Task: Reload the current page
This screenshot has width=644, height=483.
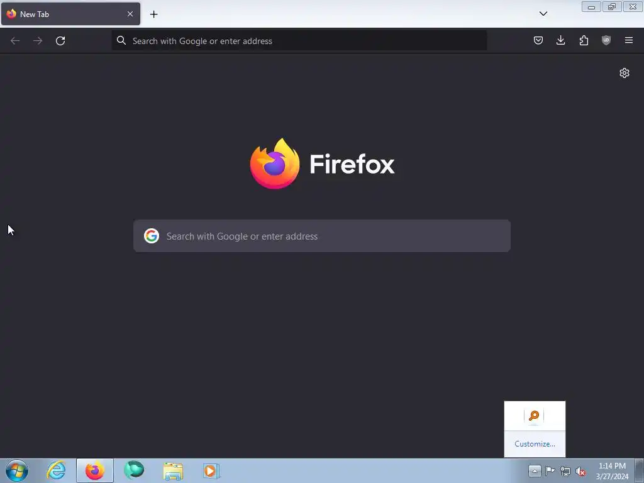Action: (60, 41)
